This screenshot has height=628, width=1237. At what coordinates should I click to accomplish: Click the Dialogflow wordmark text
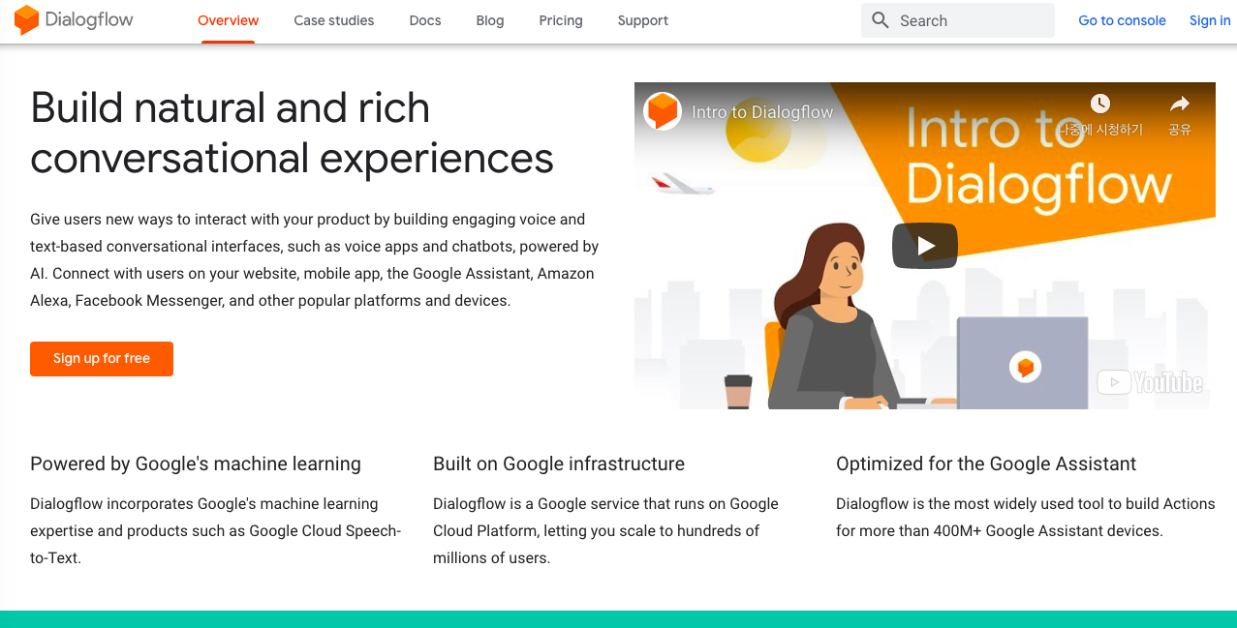click(x=88, y=19)
